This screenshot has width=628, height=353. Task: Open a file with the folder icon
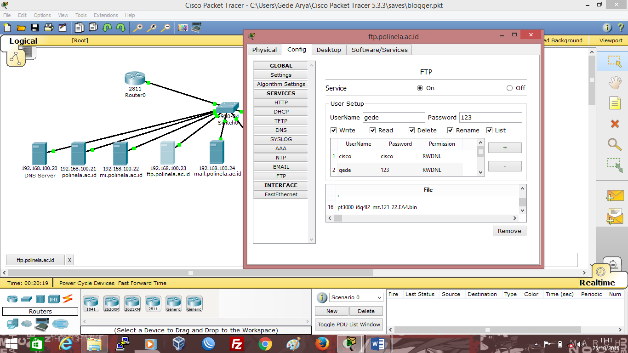click(x=21, y=28)
